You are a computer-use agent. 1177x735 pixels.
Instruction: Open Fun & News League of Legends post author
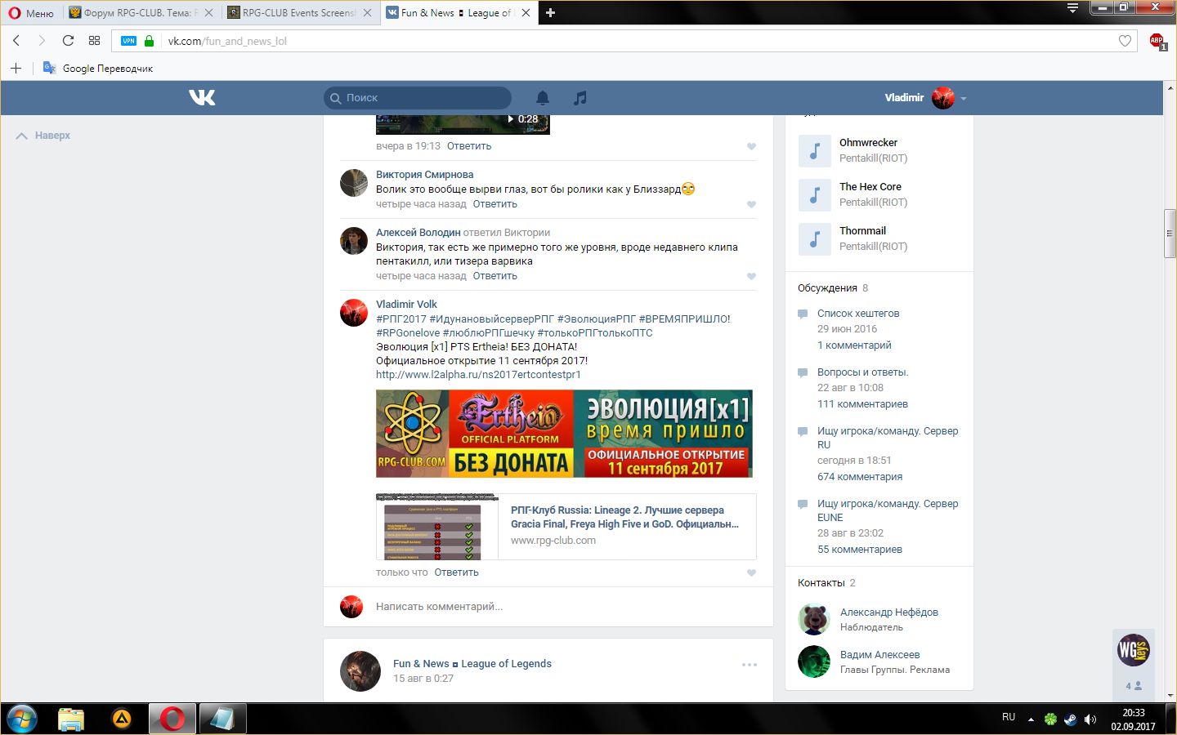pyautogui.click(x=472, y=664)
